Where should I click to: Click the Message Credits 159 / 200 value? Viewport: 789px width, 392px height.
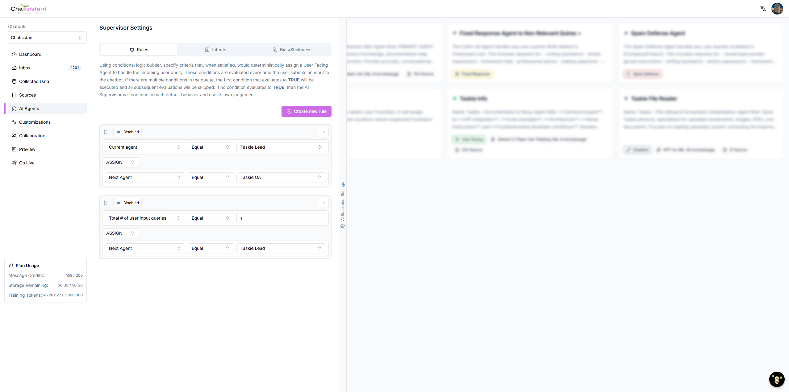pyautogui.click(x=74, y=275)
